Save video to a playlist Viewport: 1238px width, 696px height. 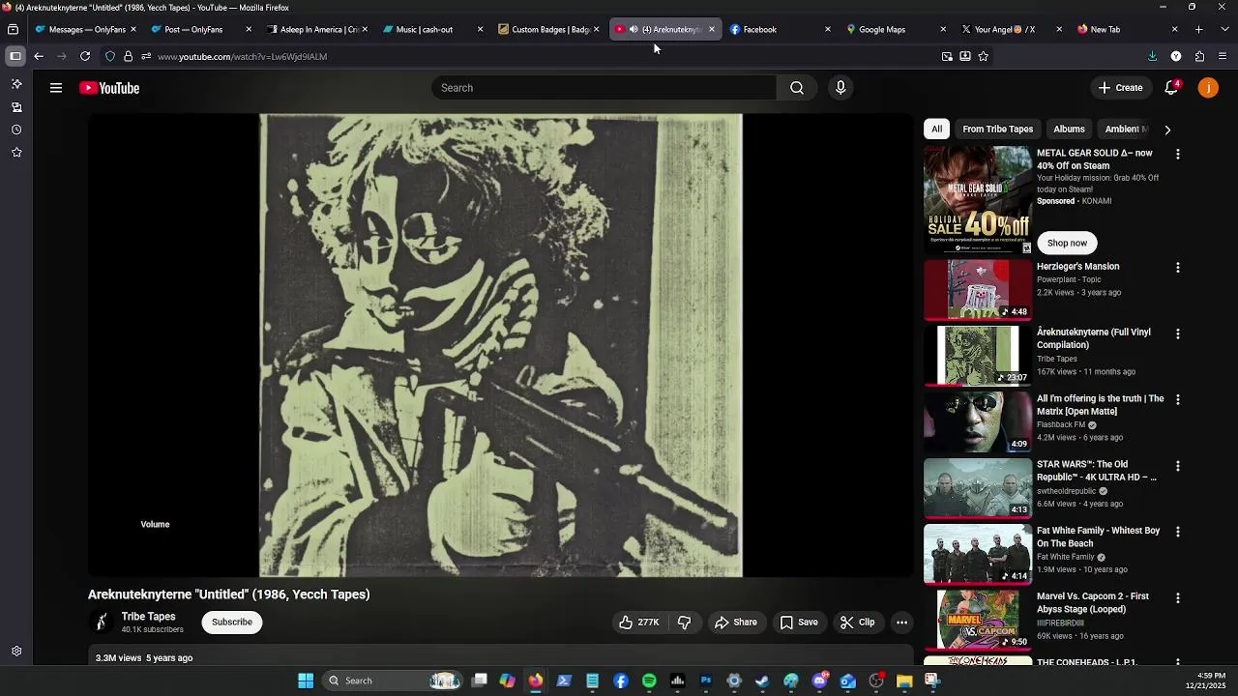799,623
